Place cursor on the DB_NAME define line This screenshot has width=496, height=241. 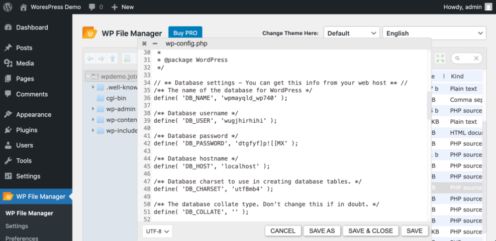[x=221, y=98]
